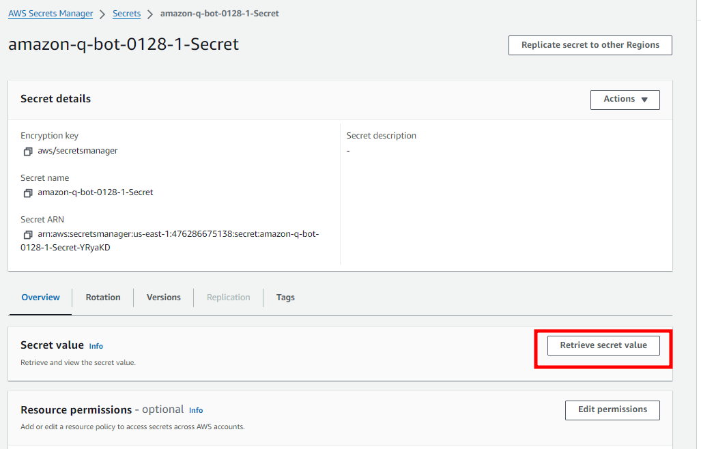Click 'Retrieve and view the secret value.' text
Screen dimensions: 701x449
[x=78, y=363]
